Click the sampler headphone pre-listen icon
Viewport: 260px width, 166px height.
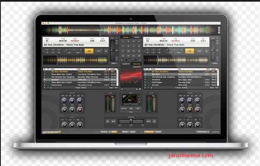pos(140,60)
